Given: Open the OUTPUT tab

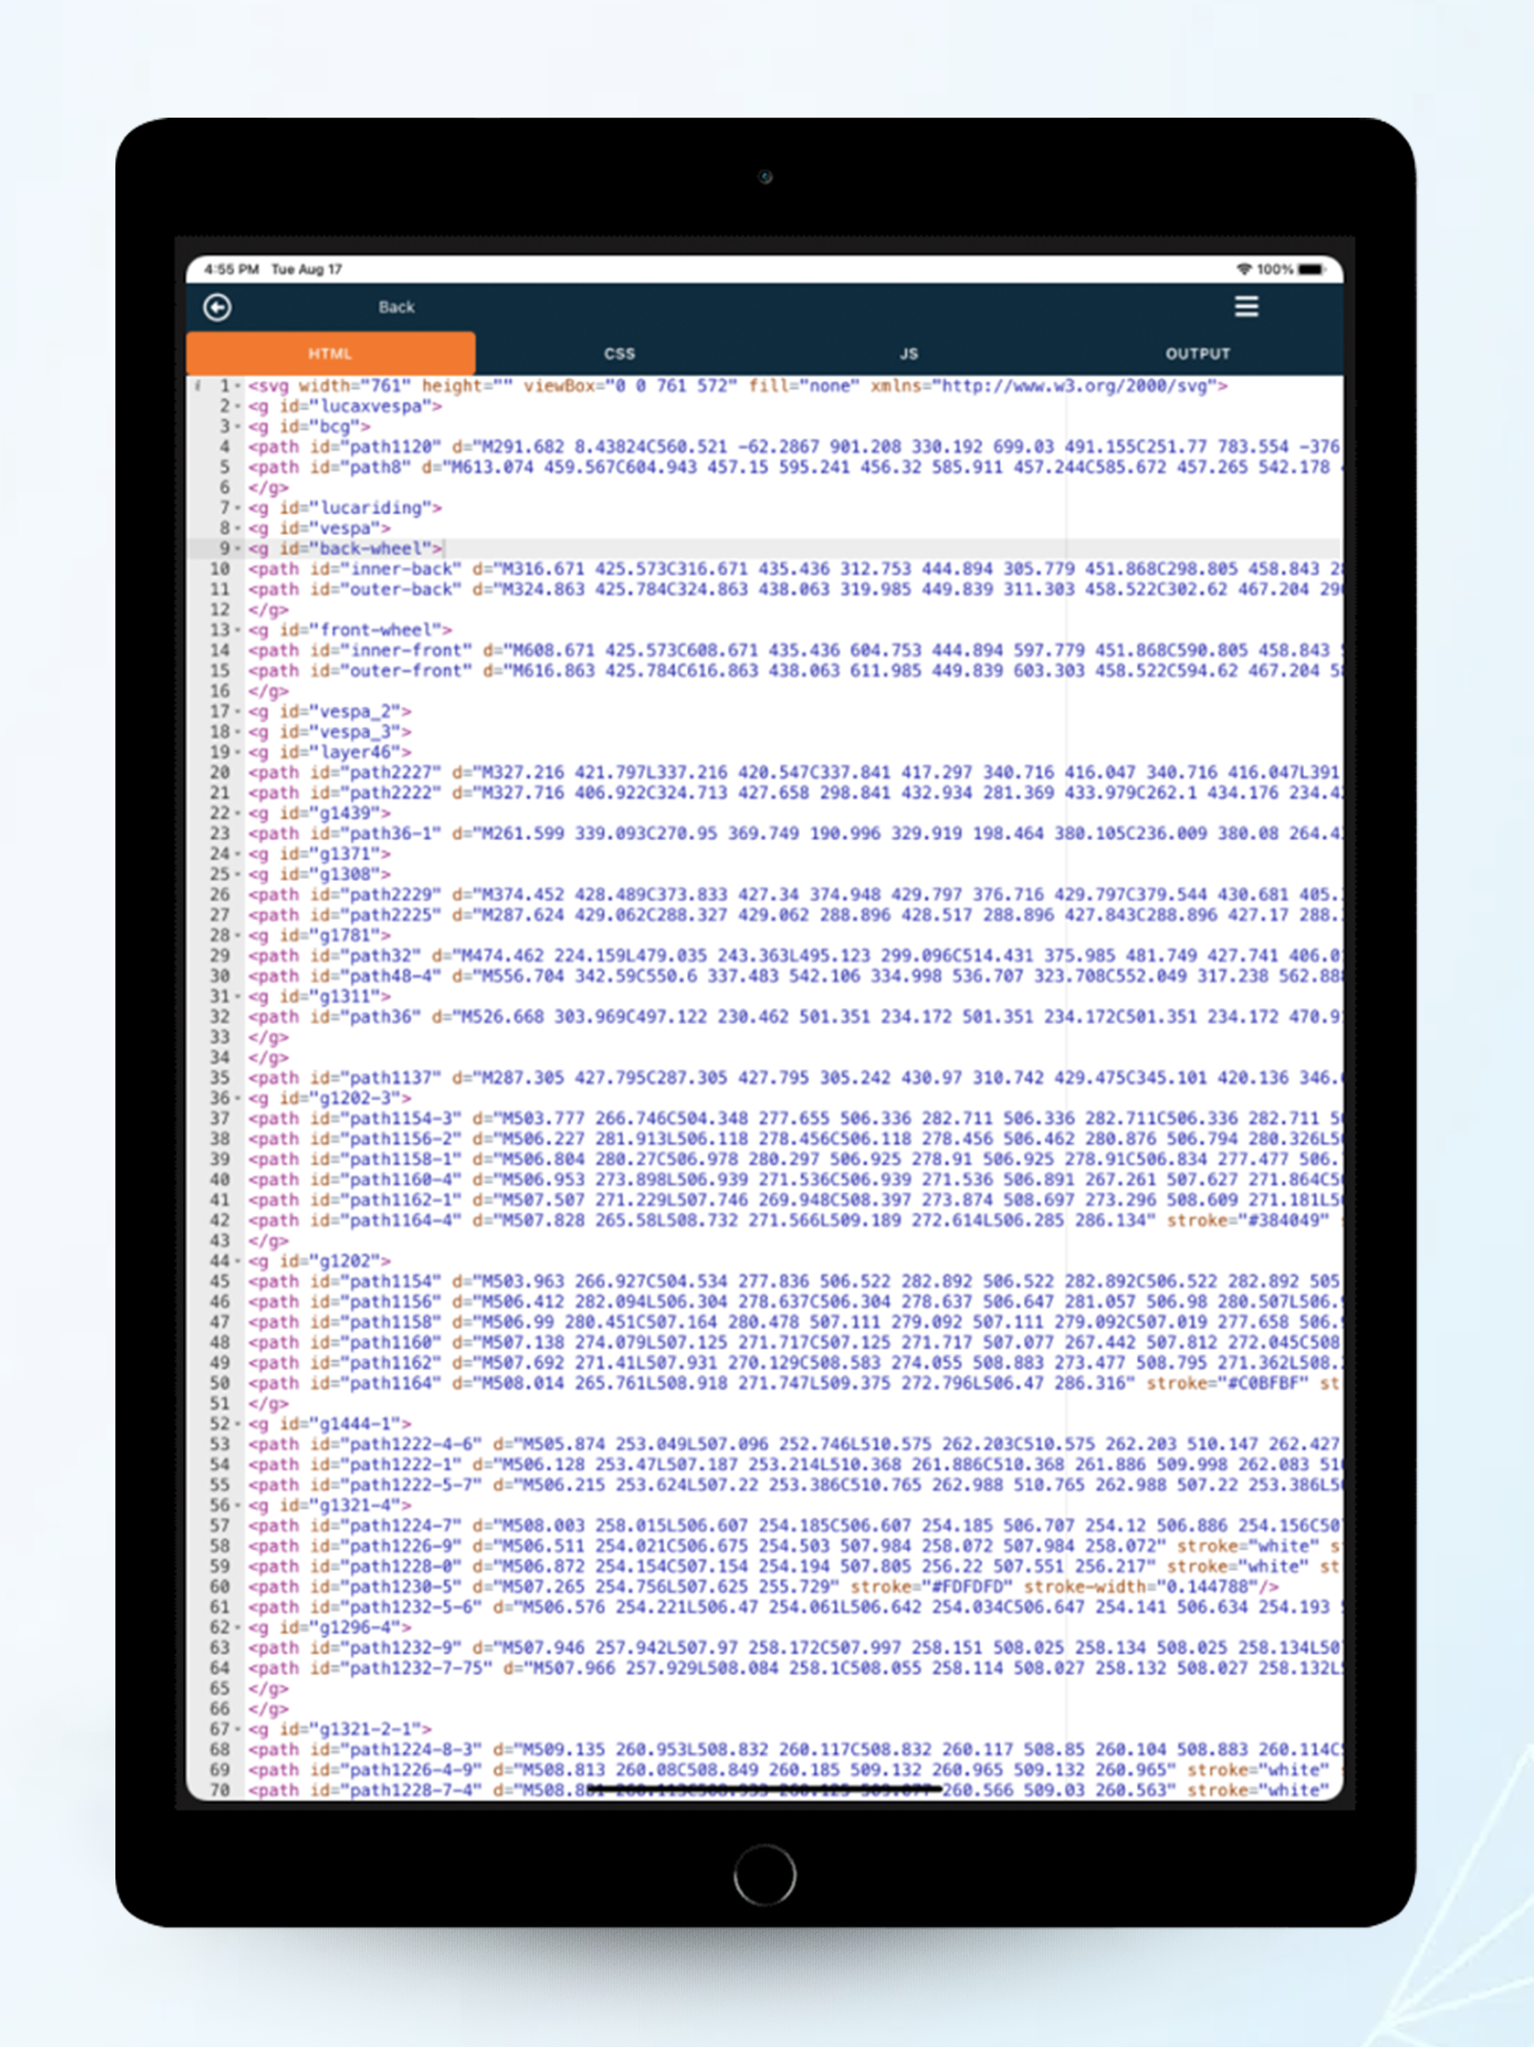Looking at the screenshot, I should pyautogui.click(x=1198, y=353).
